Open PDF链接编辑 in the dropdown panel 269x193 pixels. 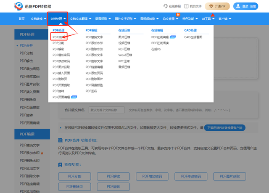point(94,67)
